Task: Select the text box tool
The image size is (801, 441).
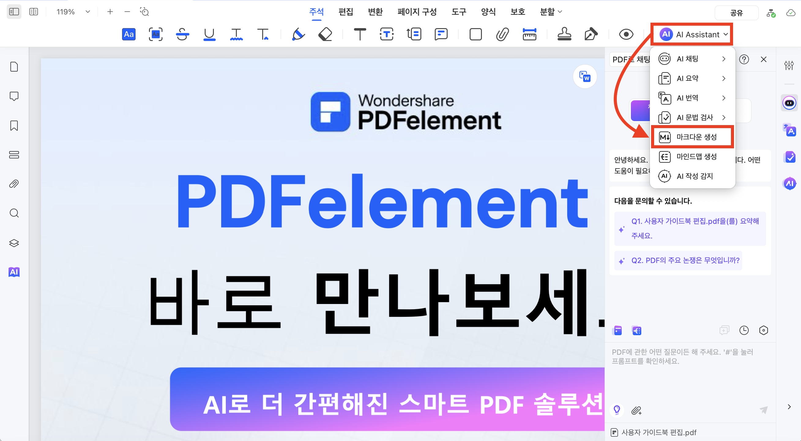Action: pyautogui.click(x=386, y=34)
